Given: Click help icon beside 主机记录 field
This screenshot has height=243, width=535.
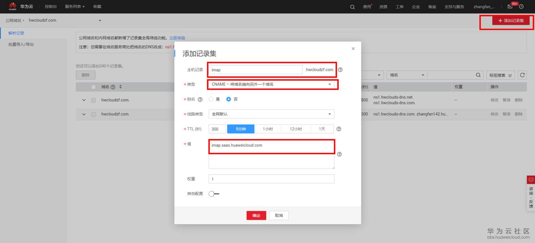Looking at the screenshot, I should (340, 70).
